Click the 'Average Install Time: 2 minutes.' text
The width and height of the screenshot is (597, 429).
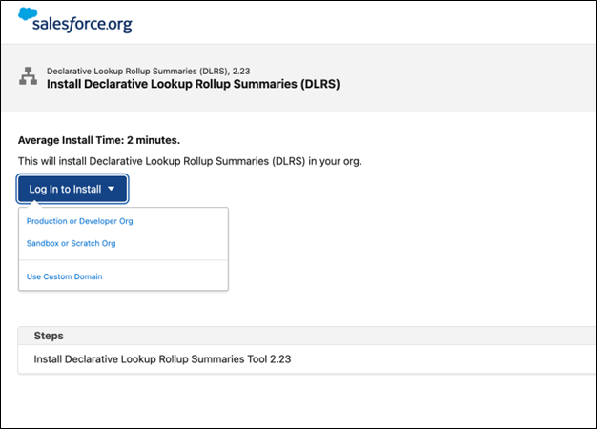point(99,140)
